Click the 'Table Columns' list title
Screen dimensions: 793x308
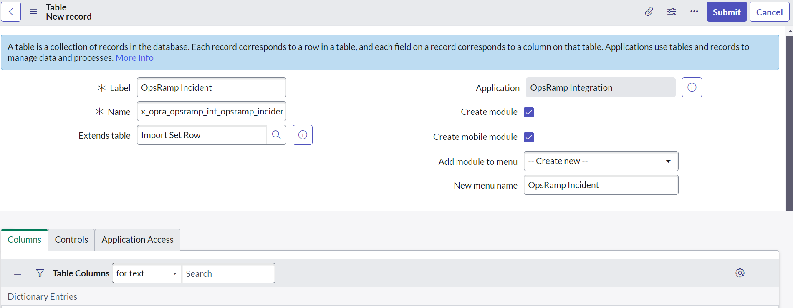81,273
